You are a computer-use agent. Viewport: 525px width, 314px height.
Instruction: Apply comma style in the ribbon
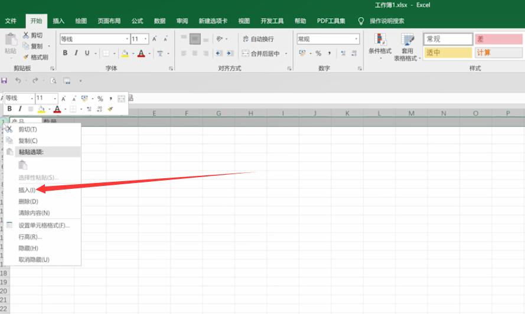click(x=329, y=53)
